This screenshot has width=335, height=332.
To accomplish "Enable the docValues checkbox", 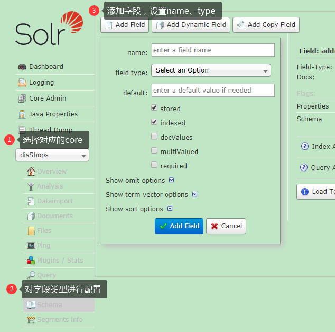I will 154,137.
